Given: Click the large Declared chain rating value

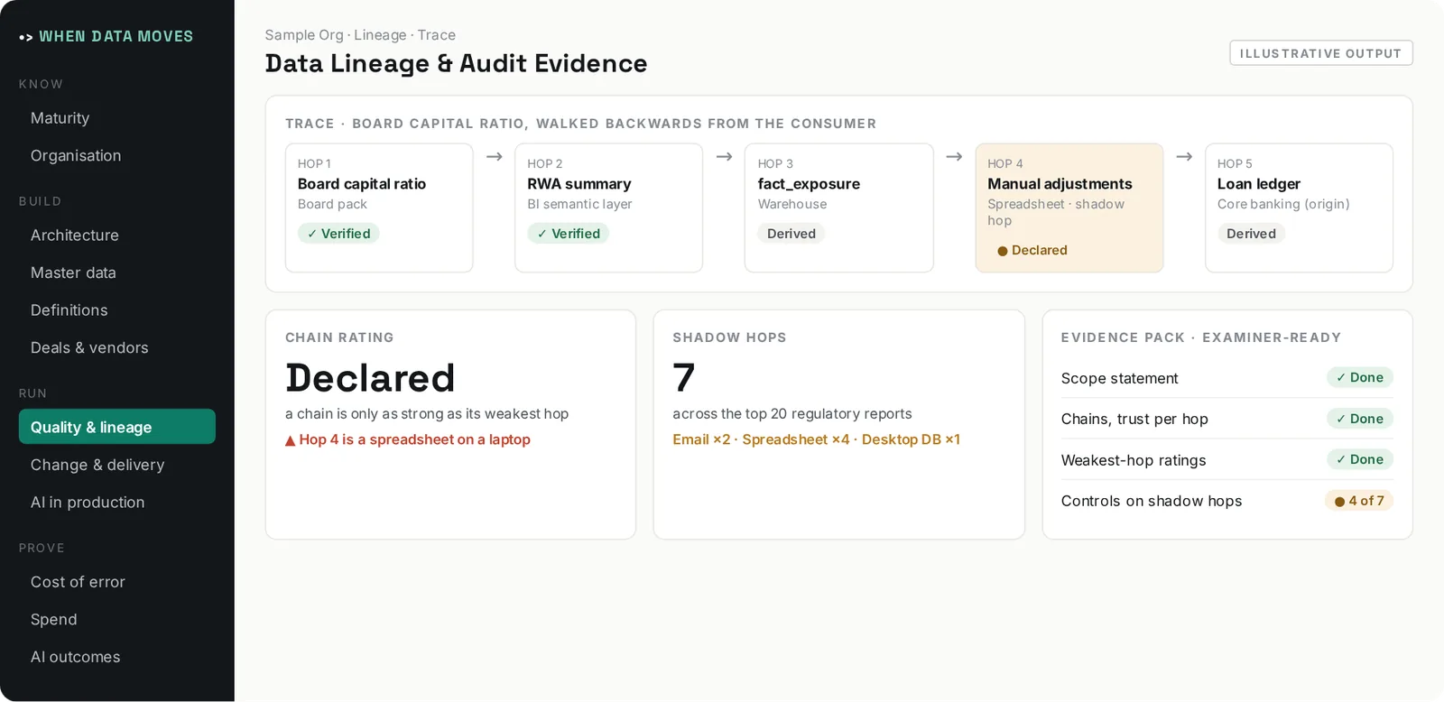Looking at the screenshot, I should (x=370, y=378).
